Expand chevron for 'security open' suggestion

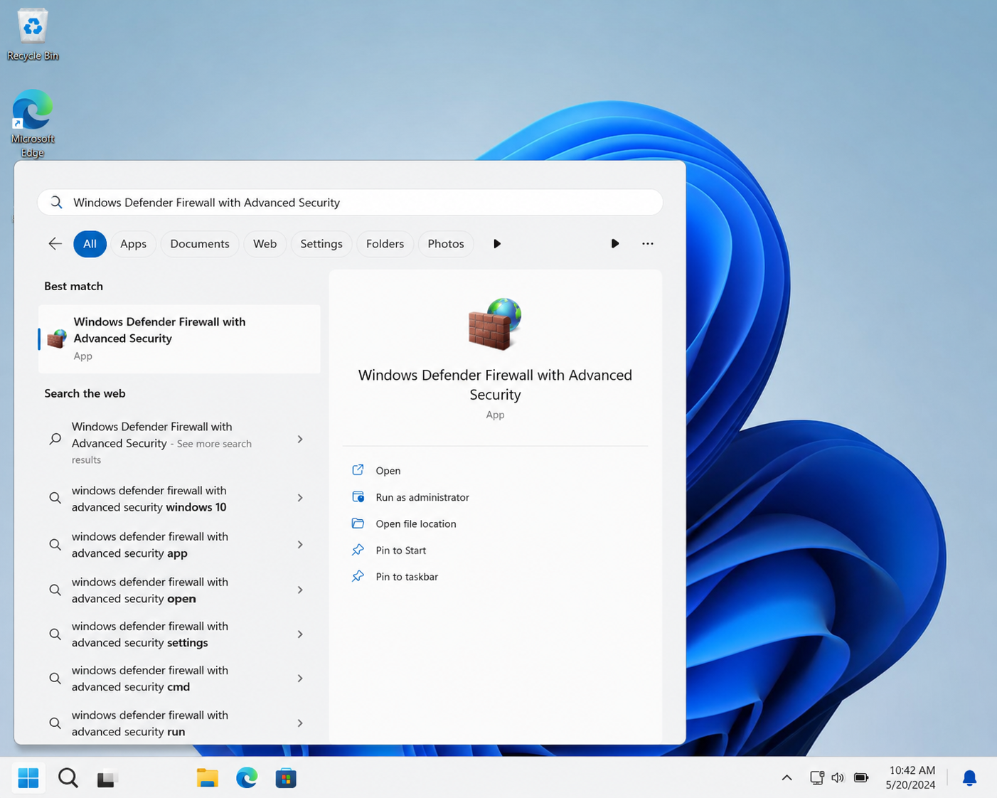(x=300, y=590)
